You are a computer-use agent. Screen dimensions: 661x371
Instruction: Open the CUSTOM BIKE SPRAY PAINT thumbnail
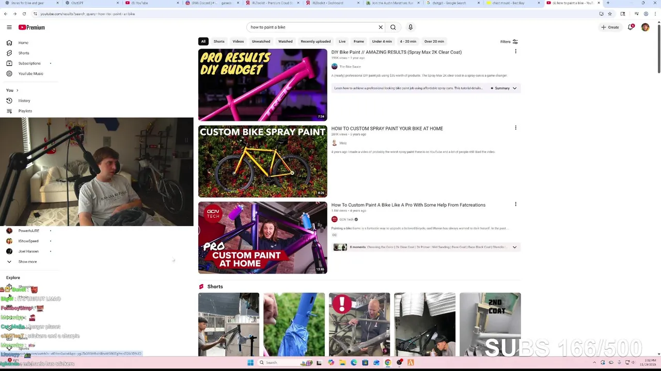pyautogui.click(x=262, y=161)
